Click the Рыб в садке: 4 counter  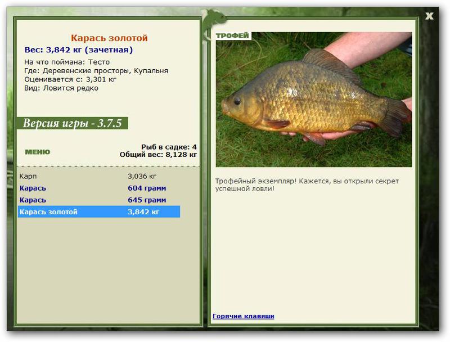point(169,147)
